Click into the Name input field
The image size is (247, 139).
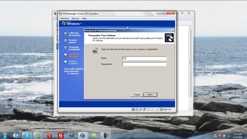(144, 58)
